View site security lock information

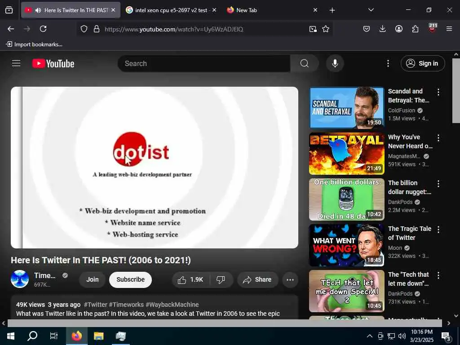click(x=96, y=29)
